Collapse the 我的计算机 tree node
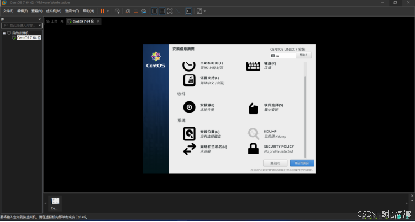This screenshot has width=415, height=222. click(x=4, y=33)
